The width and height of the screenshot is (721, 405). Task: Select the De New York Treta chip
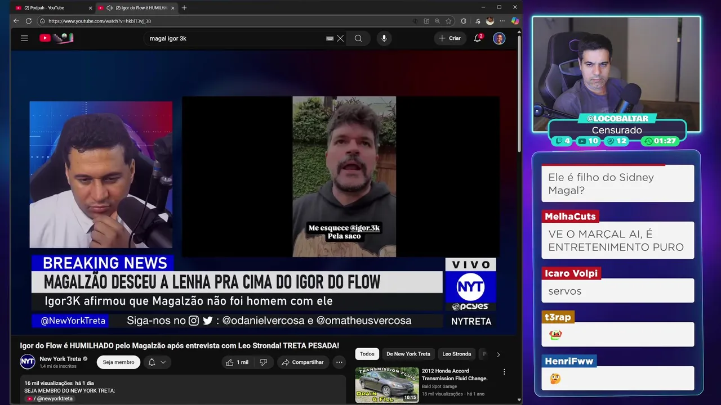pyautogui.click(x=408, y=354)
